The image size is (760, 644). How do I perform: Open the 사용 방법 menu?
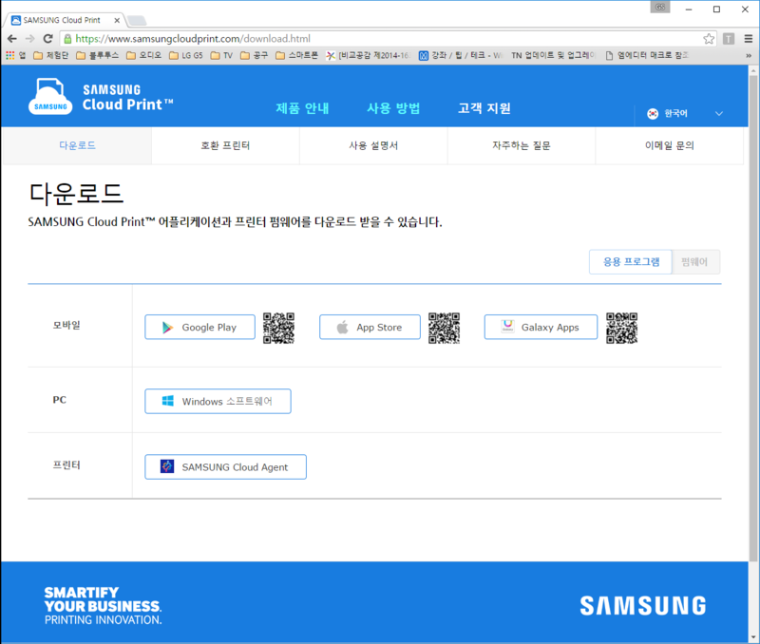[x=393, y=108]
